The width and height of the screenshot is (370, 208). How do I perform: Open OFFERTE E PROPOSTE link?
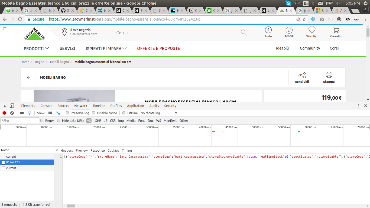click(158, 48)
